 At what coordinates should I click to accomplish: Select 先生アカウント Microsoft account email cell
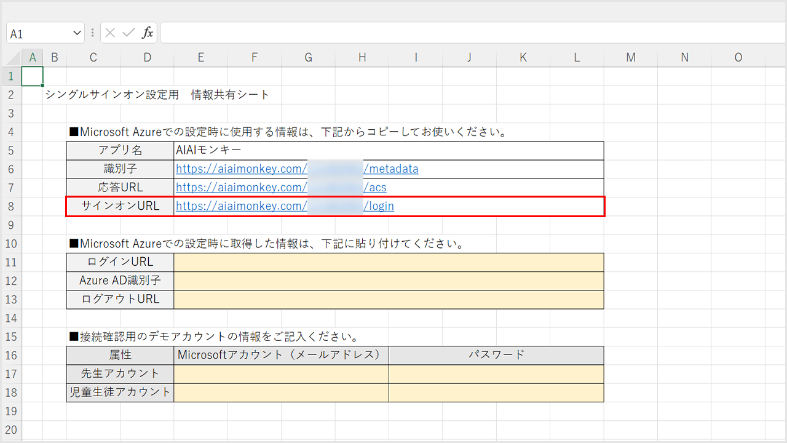[x=281, y=374]
